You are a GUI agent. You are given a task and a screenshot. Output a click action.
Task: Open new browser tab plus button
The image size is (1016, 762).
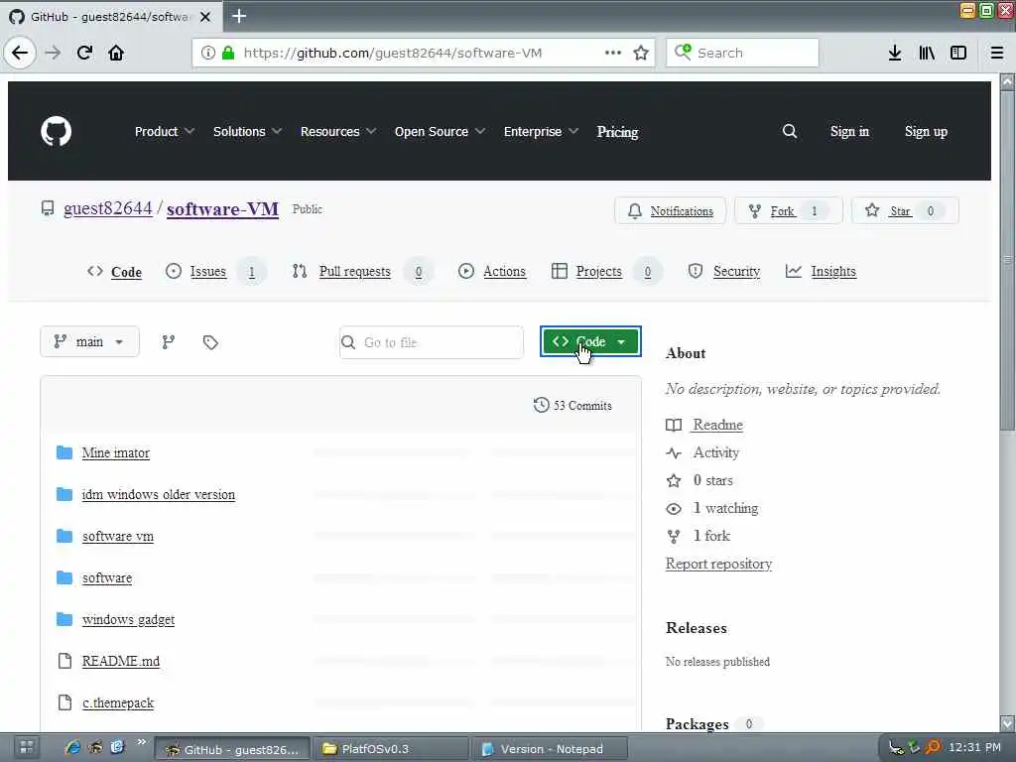click(x=239, y=16)
